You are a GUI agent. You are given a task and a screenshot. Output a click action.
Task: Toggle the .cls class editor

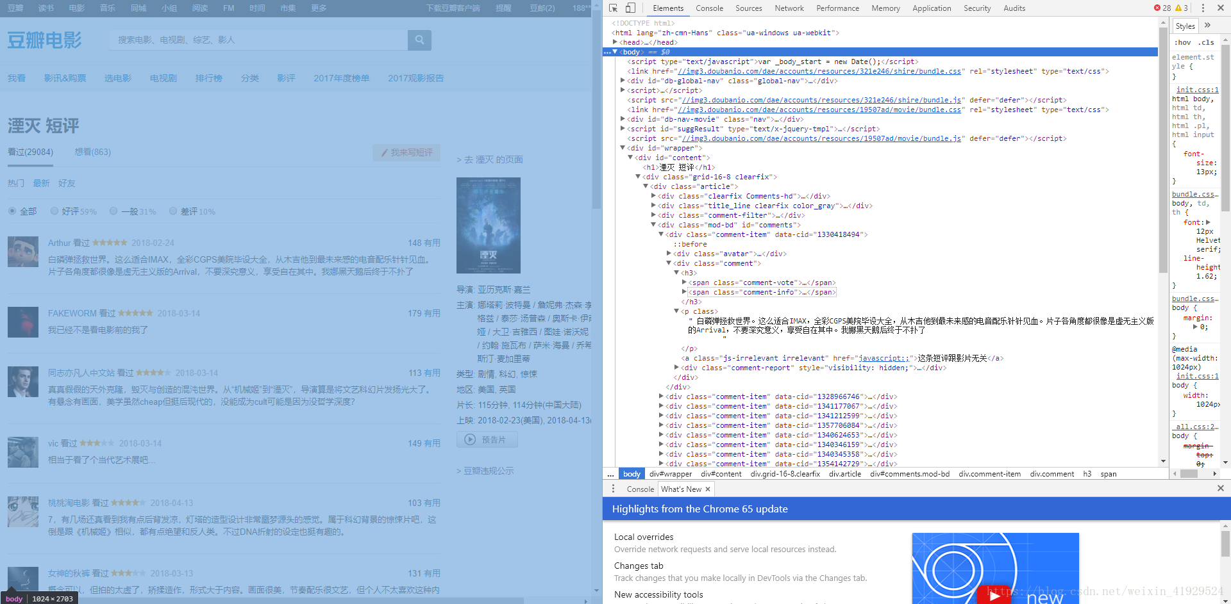tap(1207, 42)
